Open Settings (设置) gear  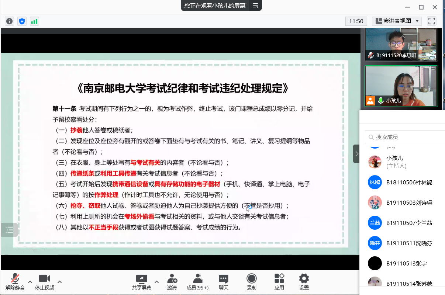click(304, 282)
